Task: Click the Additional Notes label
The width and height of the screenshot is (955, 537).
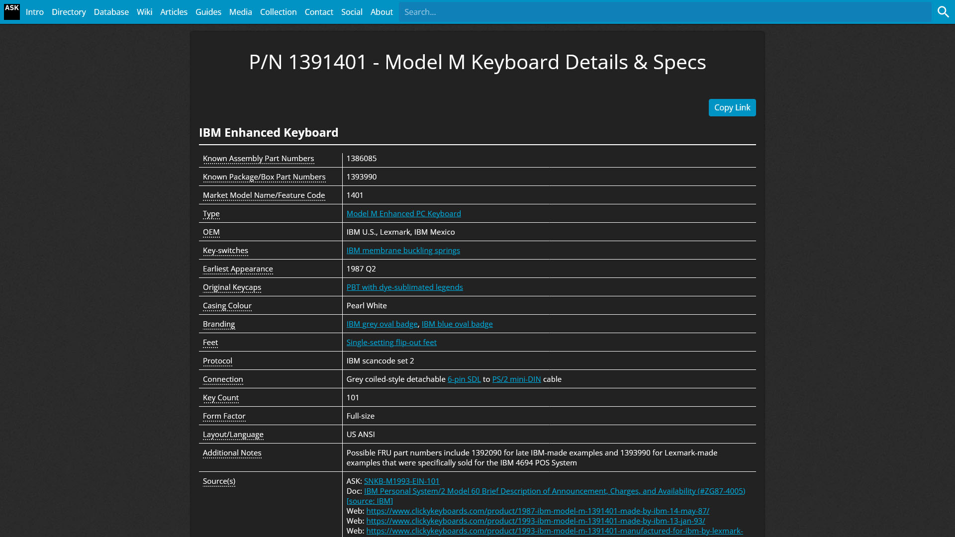Action: click(232, 452)
